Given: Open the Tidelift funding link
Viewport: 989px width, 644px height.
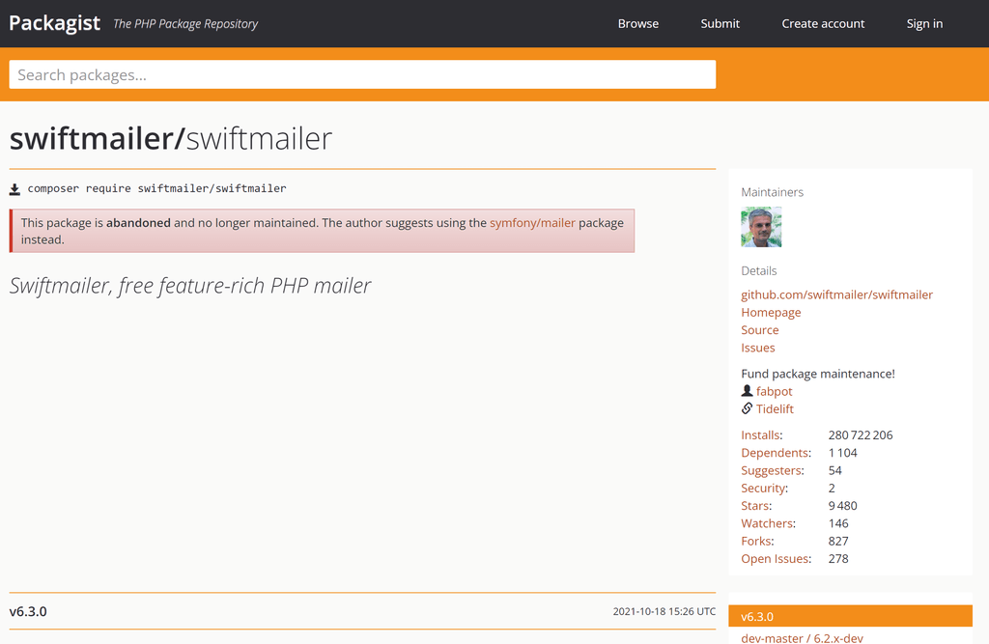Looking at the screenshot, I should click(x=775, y=408).
